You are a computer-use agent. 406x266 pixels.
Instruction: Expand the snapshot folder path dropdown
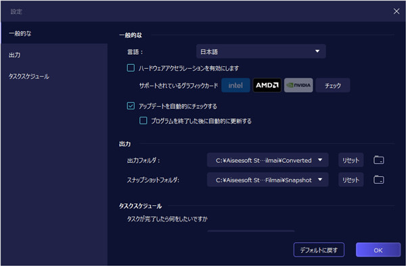click(x=268, y=180)
